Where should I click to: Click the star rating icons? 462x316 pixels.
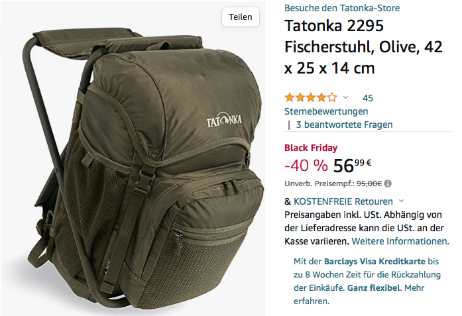pos(311,97)
